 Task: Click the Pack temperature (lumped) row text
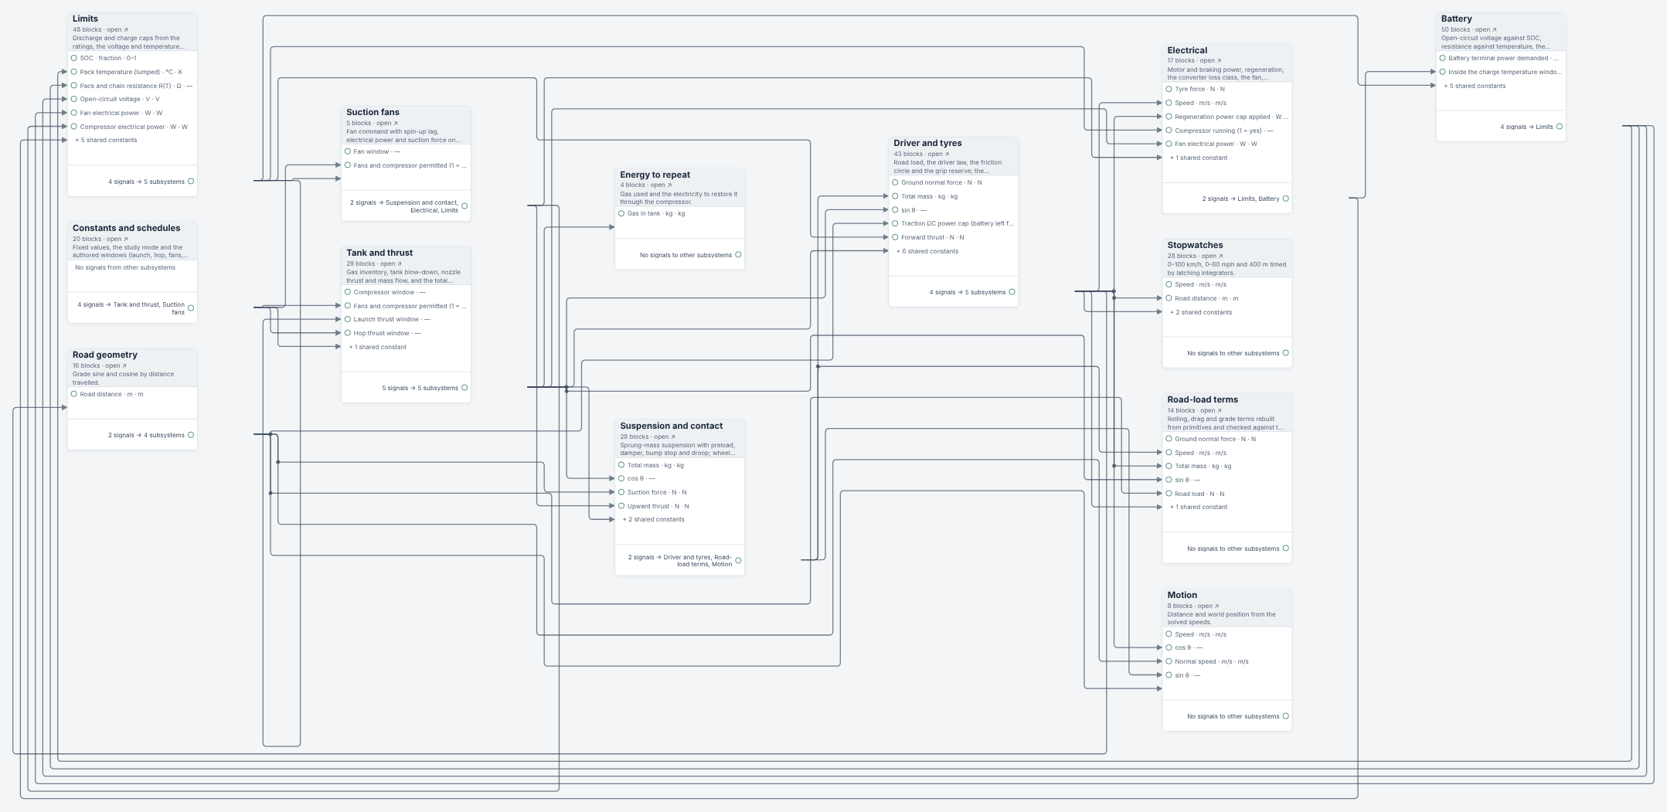(131, 72)
